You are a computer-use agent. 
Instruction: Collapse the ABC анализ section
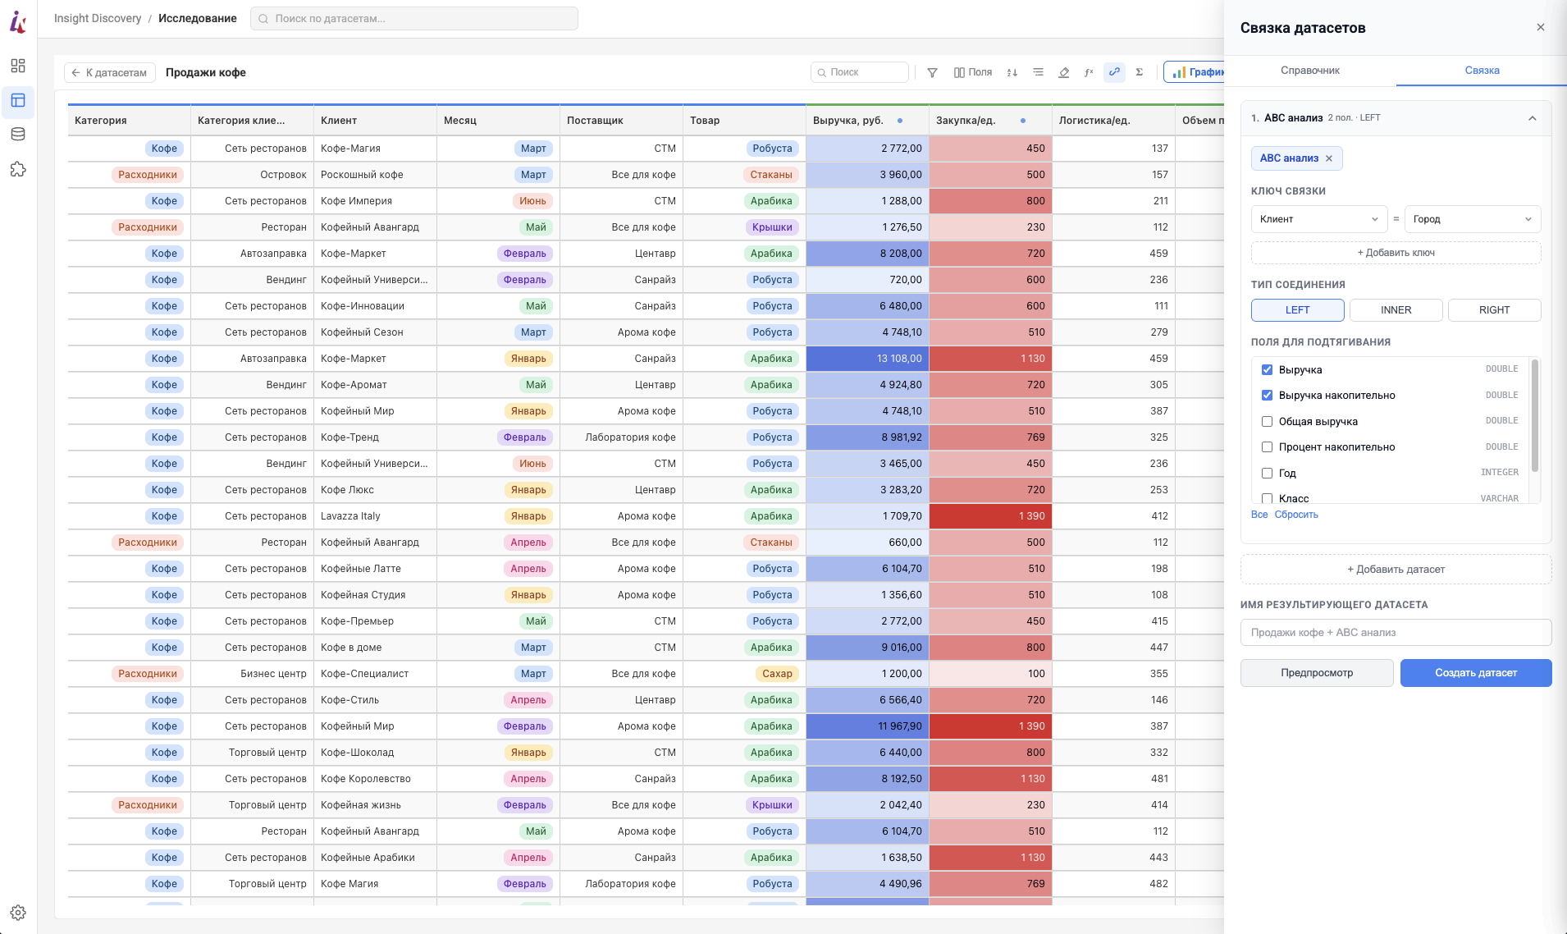[1532, 118]
